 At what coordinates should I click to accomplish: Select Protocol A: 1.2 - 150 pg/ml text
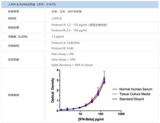pos(79,25)
